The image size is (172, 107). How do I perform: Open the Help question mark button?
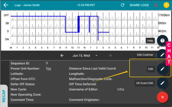click(162, 41)
